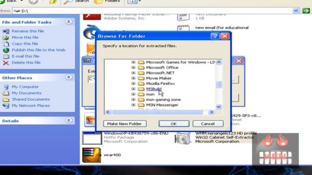Image resolution: width=312 pixels, height=175 pixels.
Task: Click E-mail this file link
Action: (25, 56)
